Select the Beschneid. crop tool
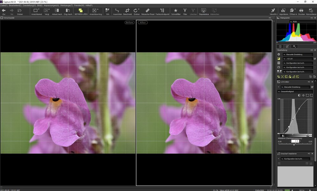 [x=127, y=11]
